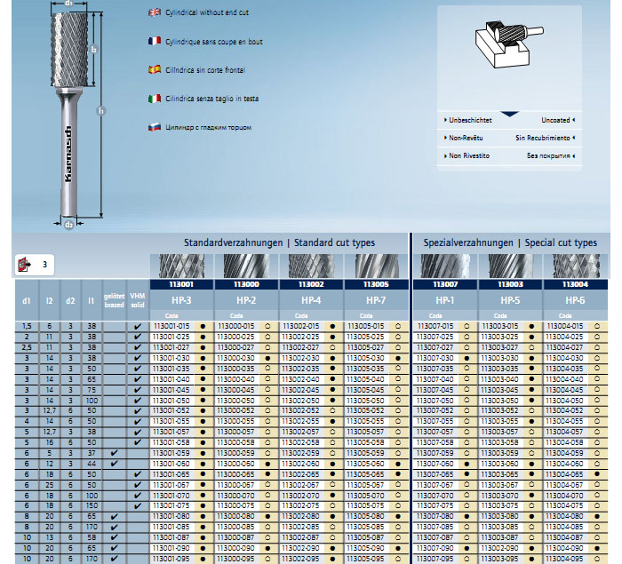Select the Italian flag icon

pos(155,98)
